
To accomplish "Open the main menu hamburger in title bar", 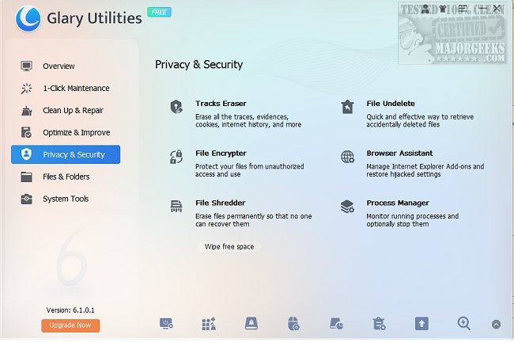I will [x=461, y=9].
